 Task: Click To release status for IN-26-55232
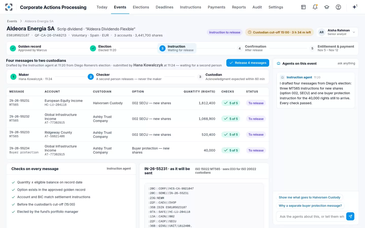point(256,119)
